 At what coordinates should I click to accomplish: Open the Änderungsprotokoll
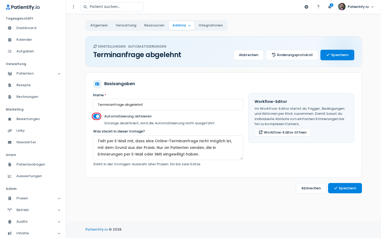(x=292, y=55)
